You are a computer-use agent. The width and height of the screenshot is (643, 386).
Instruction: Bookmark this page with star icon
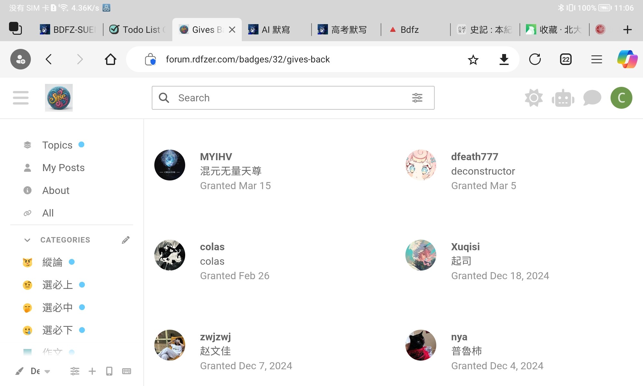click(473, 60)
